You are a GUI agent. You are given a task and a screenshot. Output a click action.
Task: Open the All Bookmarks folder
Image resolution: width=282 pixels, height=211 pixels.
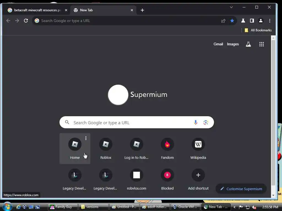[258, 30]
